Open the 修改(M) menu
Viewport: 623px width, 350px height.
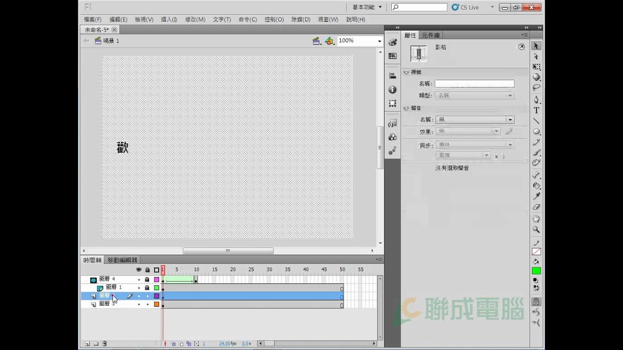195,19
